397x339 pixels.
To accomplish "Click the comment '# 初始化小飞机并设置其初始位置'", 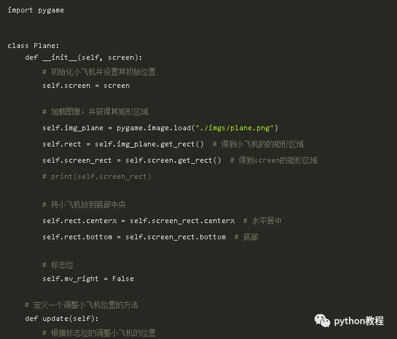I will pos(99,72).
